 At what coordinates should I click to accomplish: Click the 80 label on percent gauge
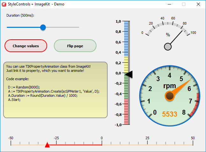[185, 23]
